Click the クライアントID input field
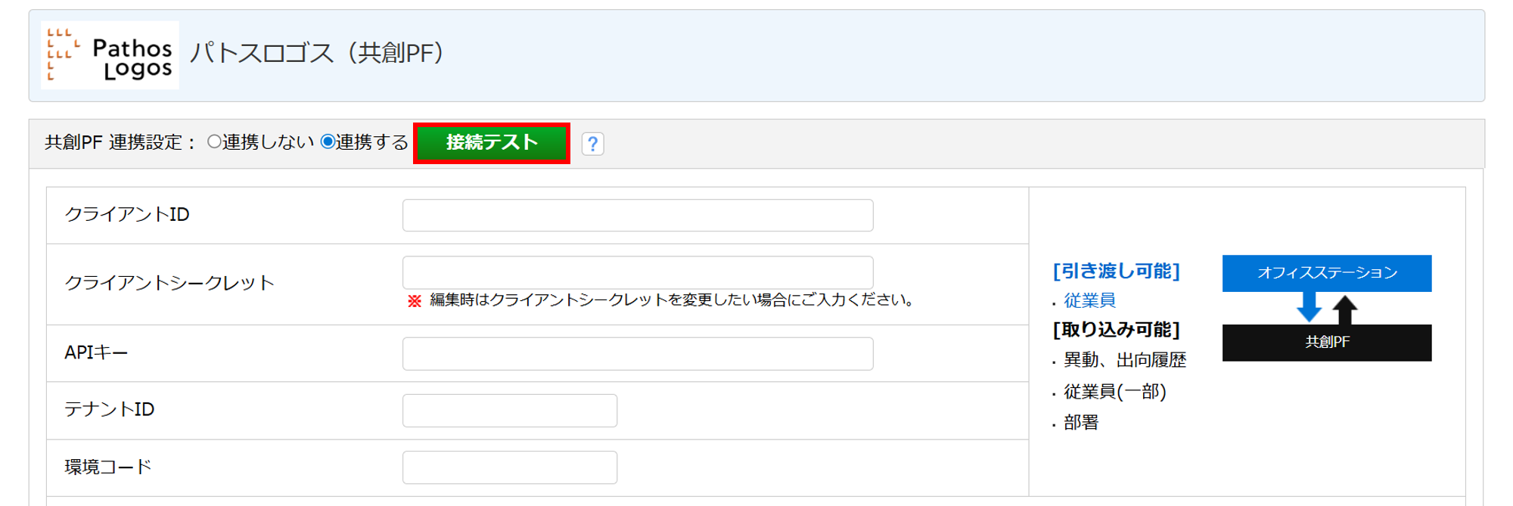 (637, 216)
